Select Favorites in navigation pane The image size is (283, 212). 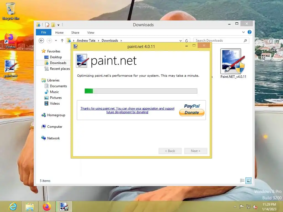tap(51, 51)
